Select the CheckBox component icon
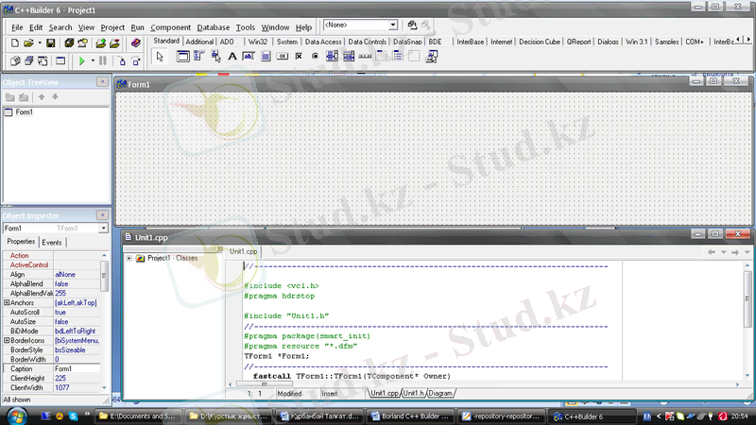756x425 pixels. click(x=299, y=57)
